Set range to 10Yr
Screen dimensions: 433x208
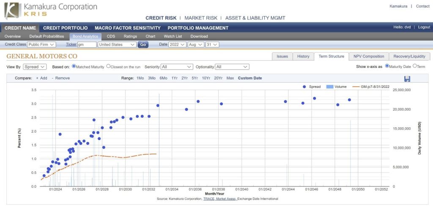[206, 78]
